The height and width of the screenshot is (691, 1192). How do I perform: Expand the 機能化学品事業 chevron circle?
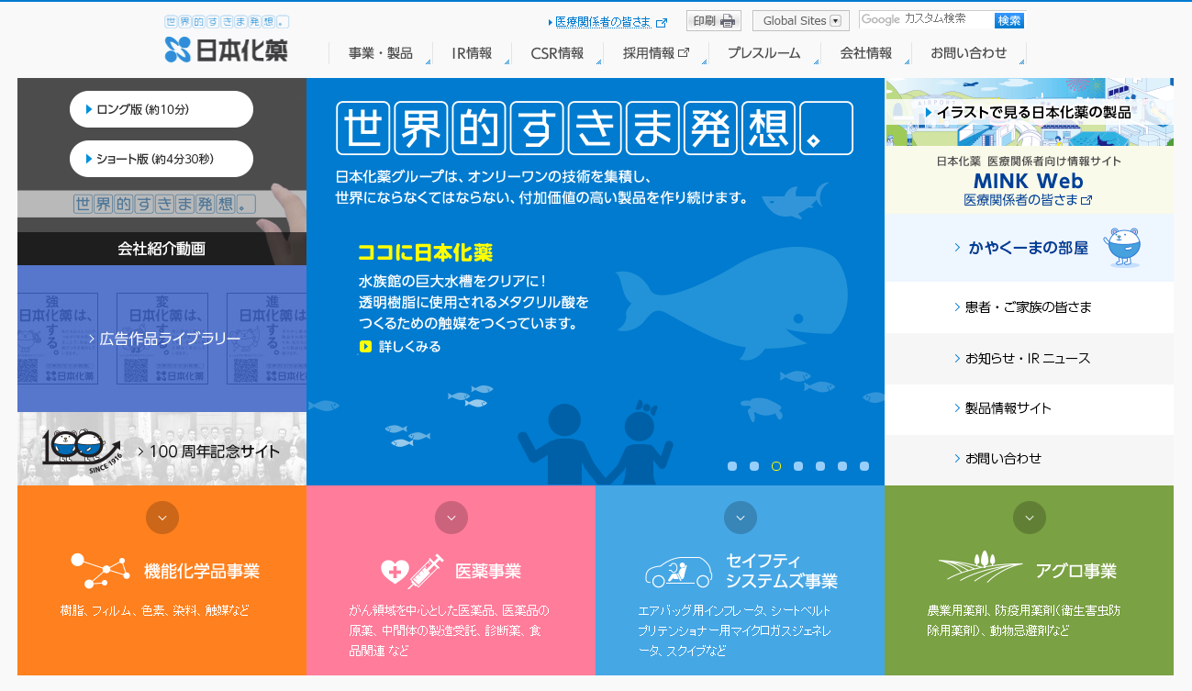click(x=162, y=518)
